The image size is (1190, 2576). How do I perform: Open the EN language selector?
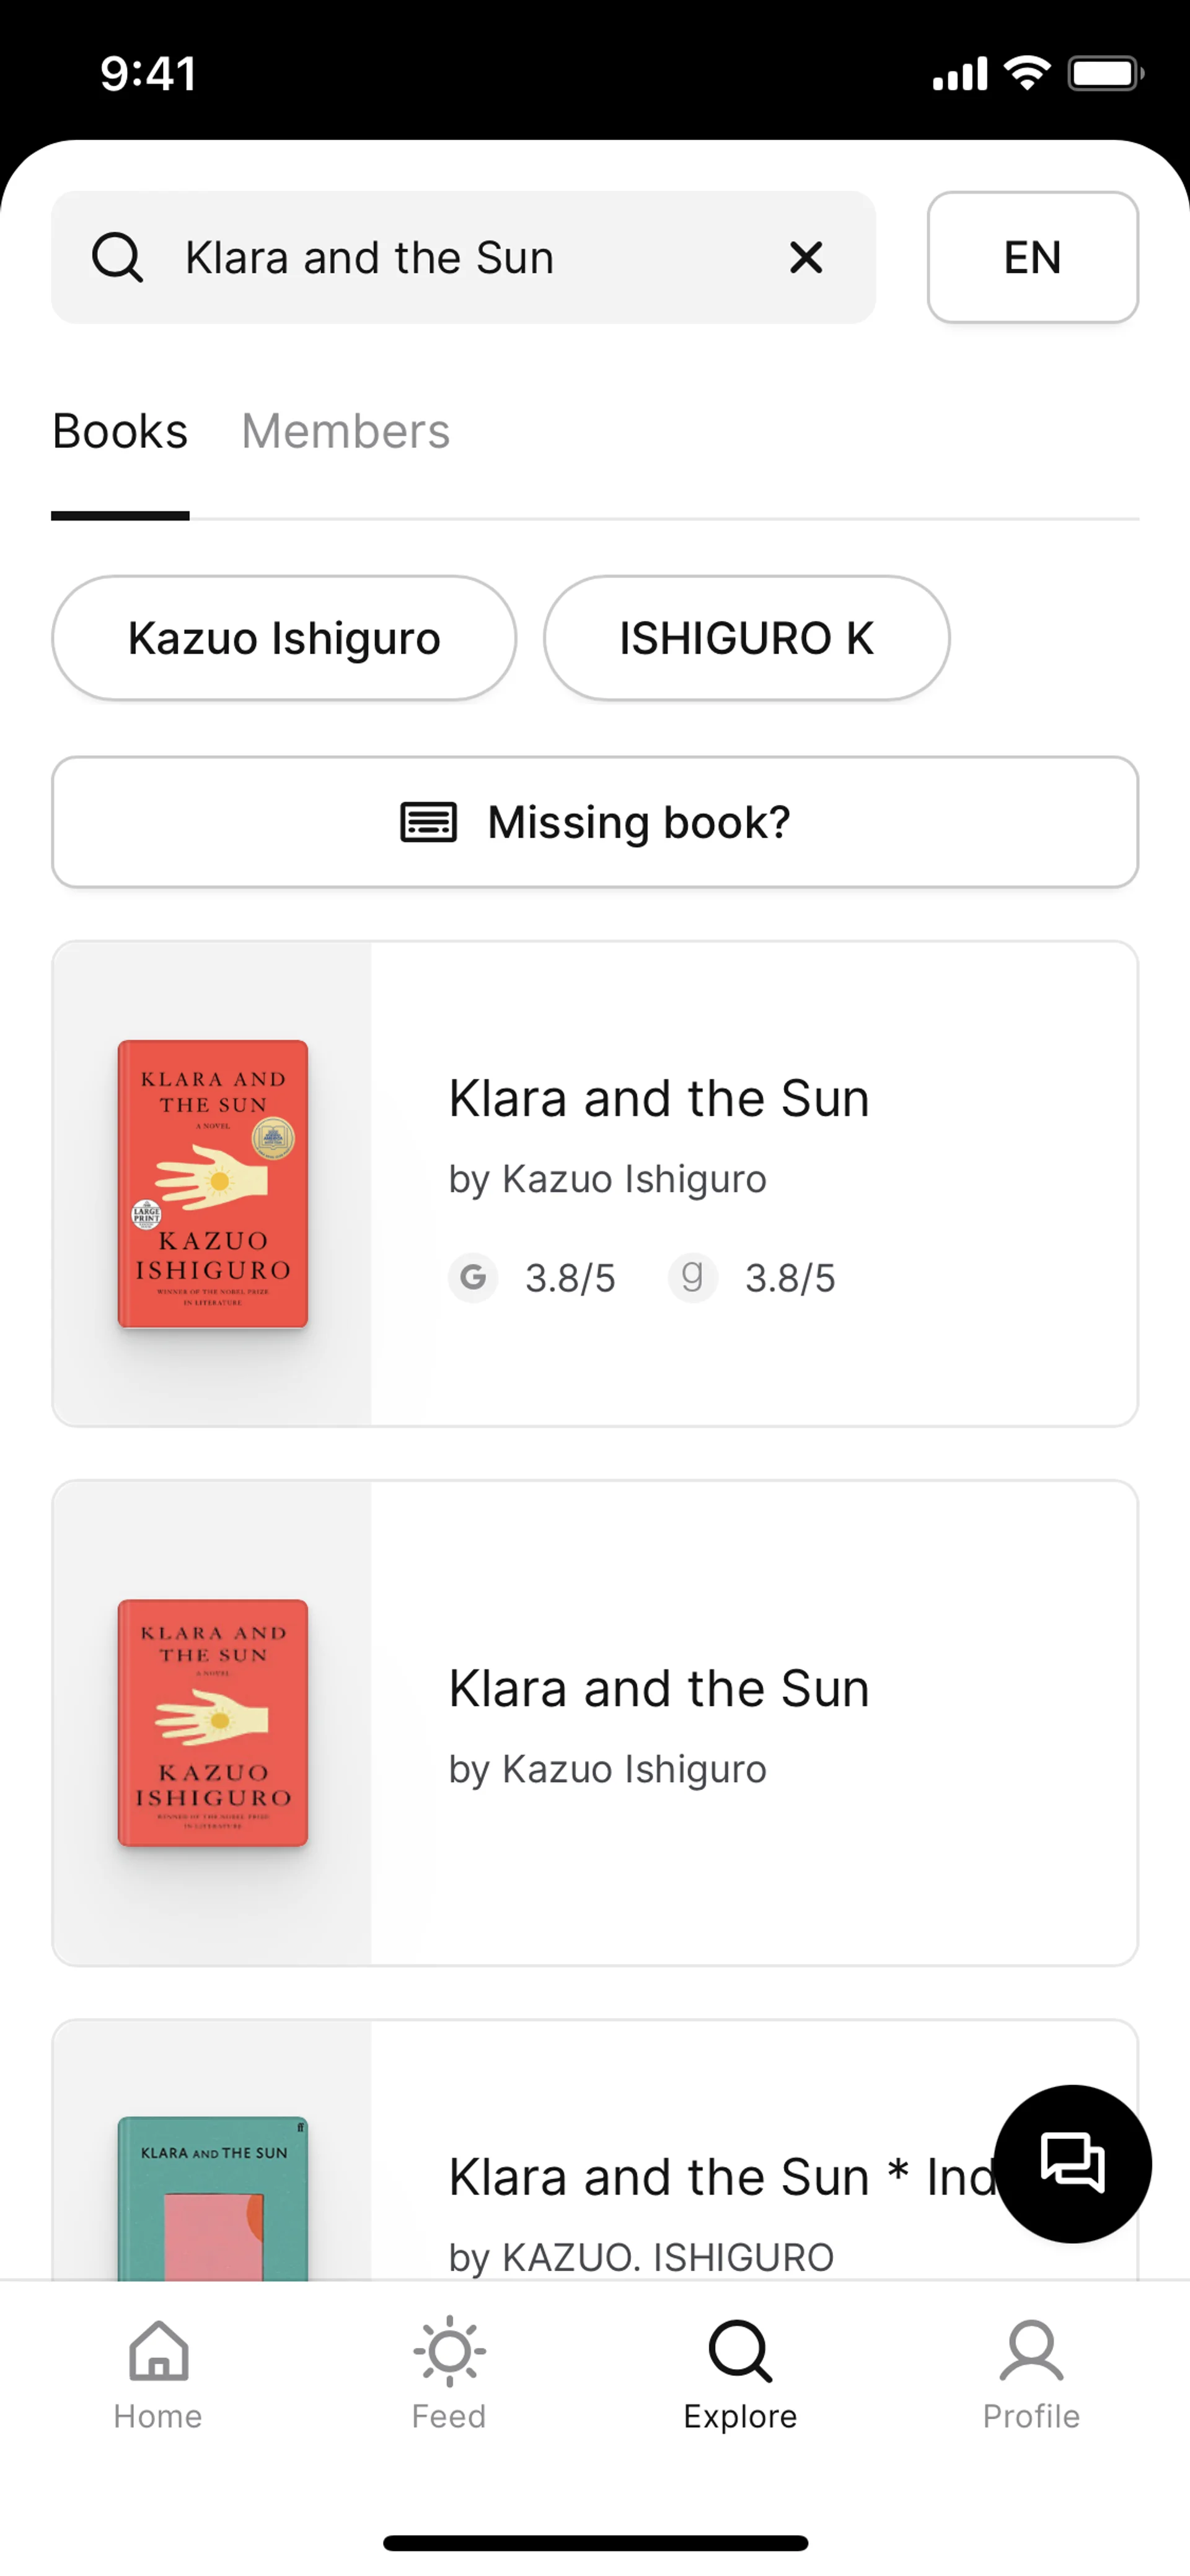[x=1032, y=258]
